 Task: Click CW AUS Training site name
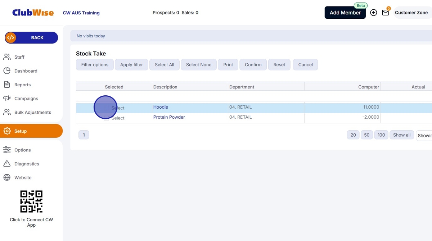pos(81,13)
